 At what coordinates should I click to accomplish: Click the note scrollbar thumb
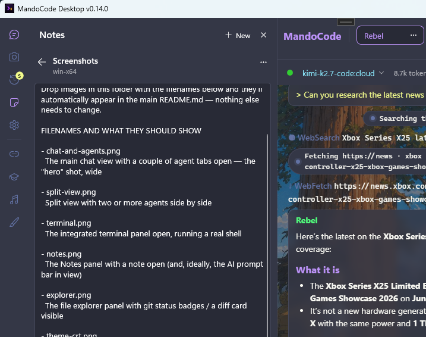pos(267,235)
